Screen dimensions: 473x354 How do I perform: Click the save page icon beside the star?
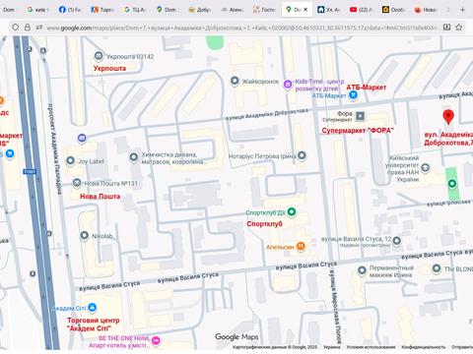coord(446,28)
